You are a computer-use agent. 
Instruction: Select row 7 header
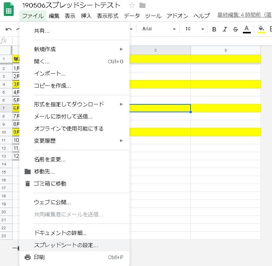[6, 108]
